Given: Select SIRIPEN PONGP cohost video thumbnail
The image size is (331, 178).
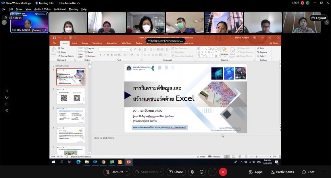Looking at the screenshot, I should [x=29, y=22].
